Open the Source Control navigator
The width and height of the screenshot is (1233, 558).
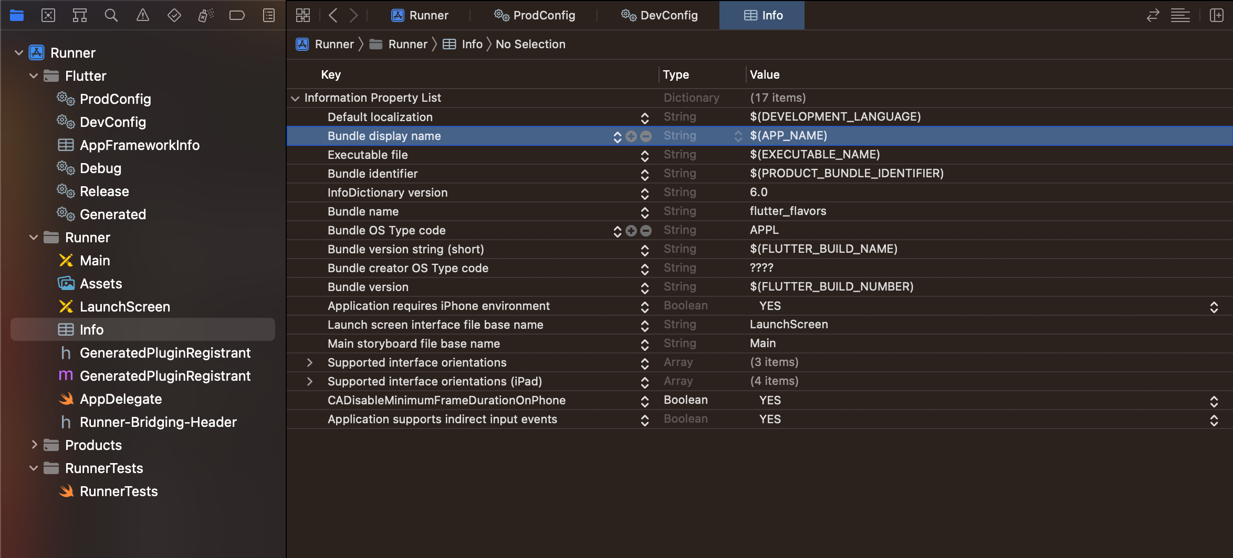pos(48,15)
